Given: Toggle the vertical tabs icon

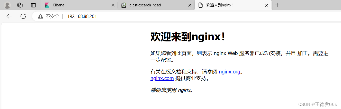Looking at the screenshot, I should point(33,5).
